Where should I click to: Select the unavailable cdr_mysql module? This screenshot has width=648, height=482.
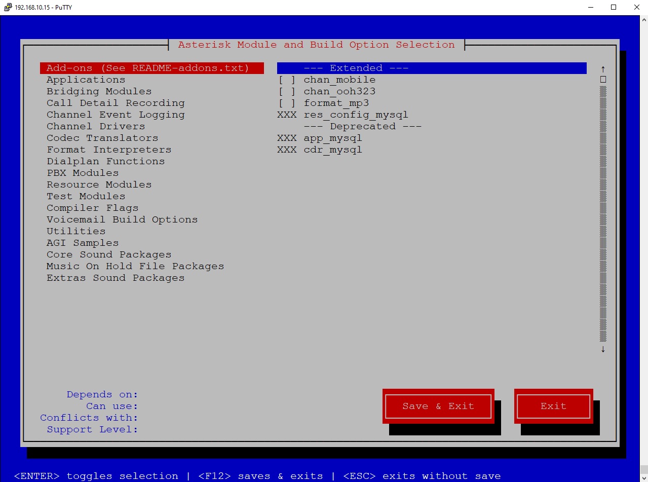[x=320, y=150]
